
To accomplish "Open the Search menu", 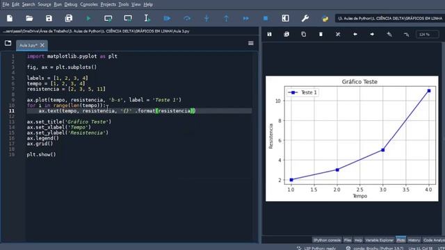I will pyautogui.click(x=29, y=4).
